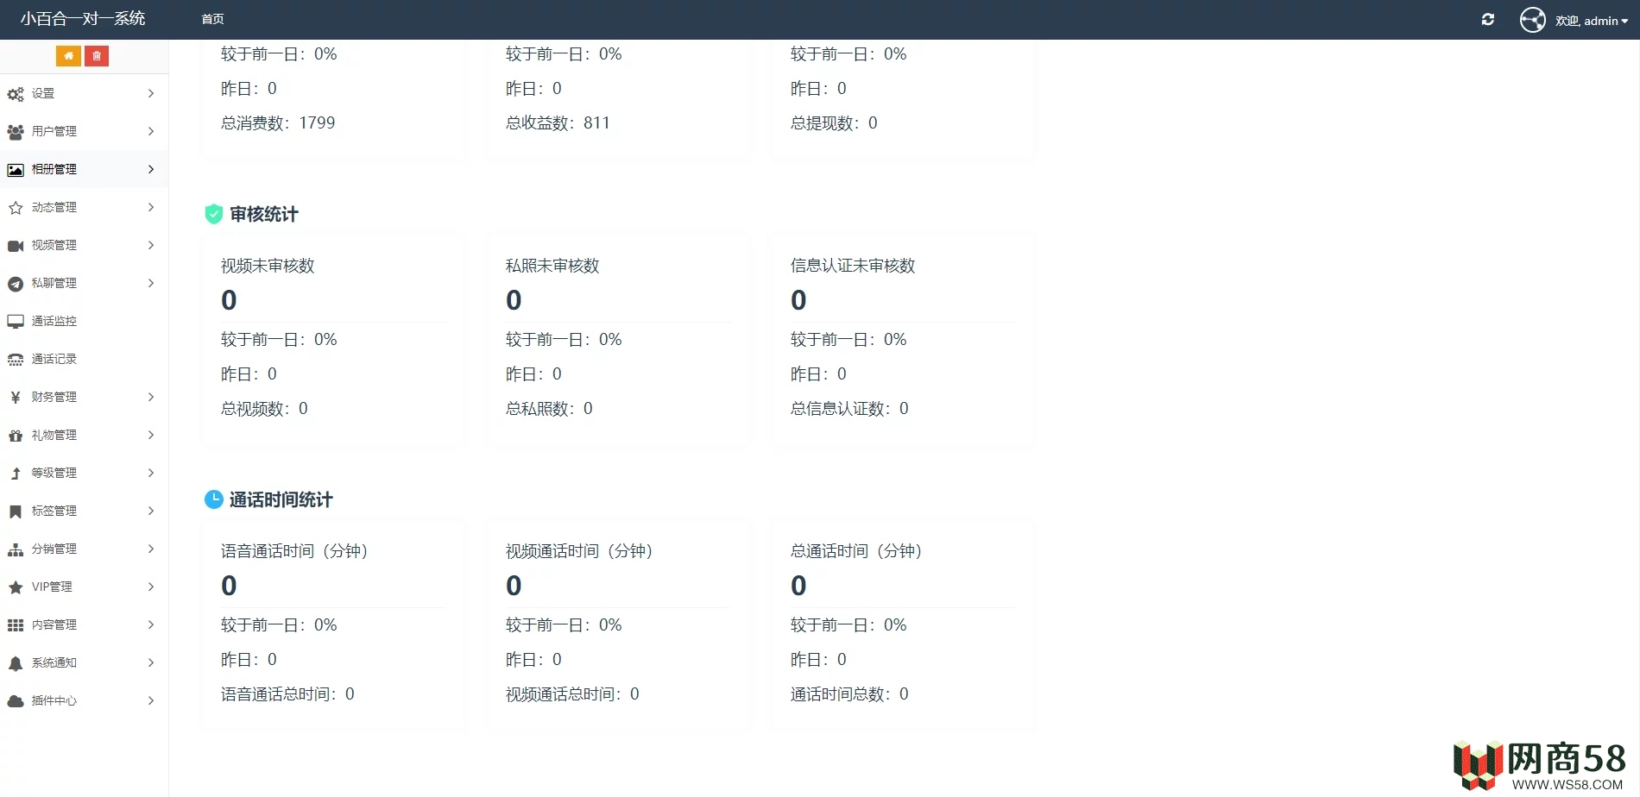
Task: Click the red trash icon button
Action: 97,56
